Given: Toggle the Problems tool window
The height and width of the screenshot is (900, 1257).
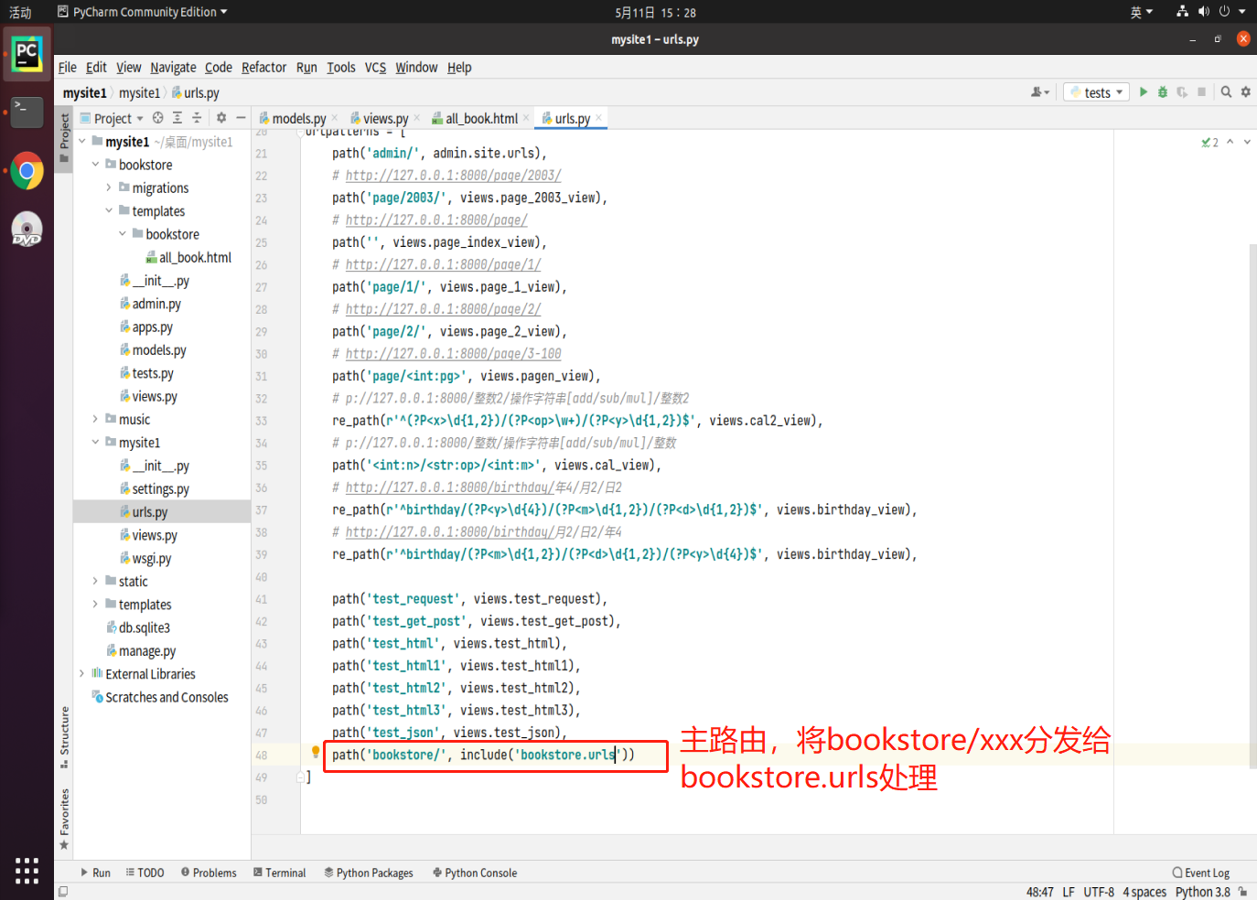Looking at the screenshot, I should (x=209, y=873).
